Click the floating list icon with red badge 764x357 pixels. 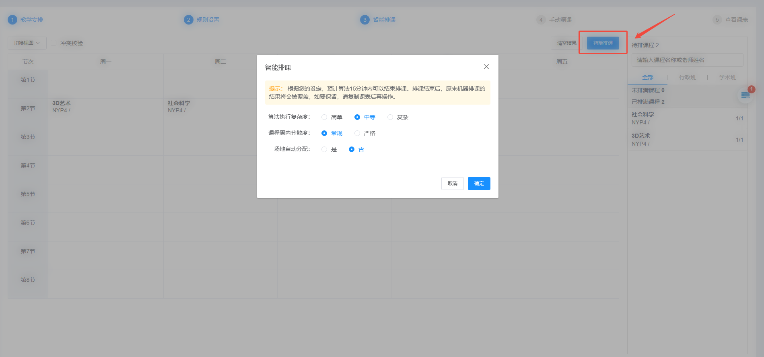pyautogui.click(x=745, y=95)
